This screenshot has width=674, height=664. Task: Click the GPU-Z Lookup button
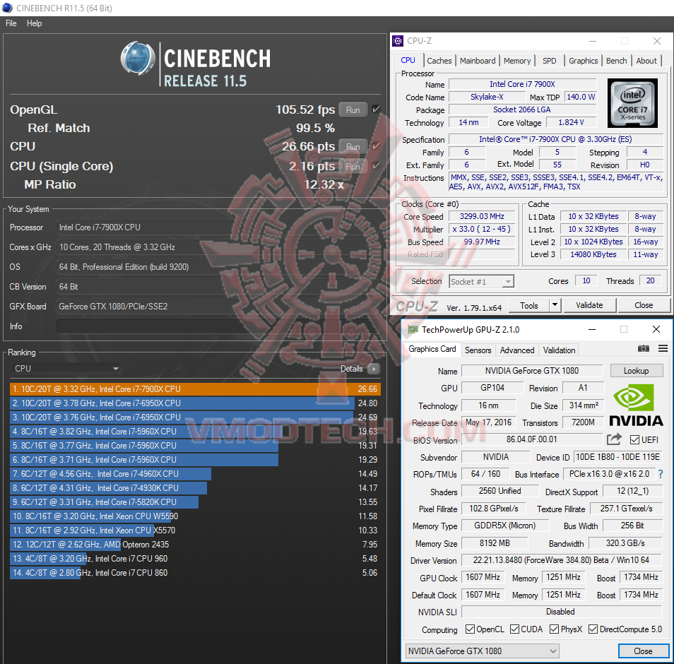(636, 370)
